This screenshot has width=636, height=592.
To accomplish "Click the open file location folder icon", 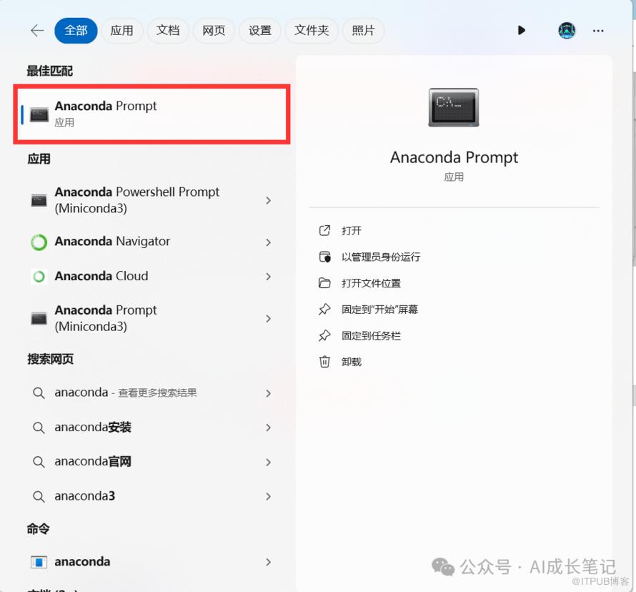I will [x=324, y=283].
